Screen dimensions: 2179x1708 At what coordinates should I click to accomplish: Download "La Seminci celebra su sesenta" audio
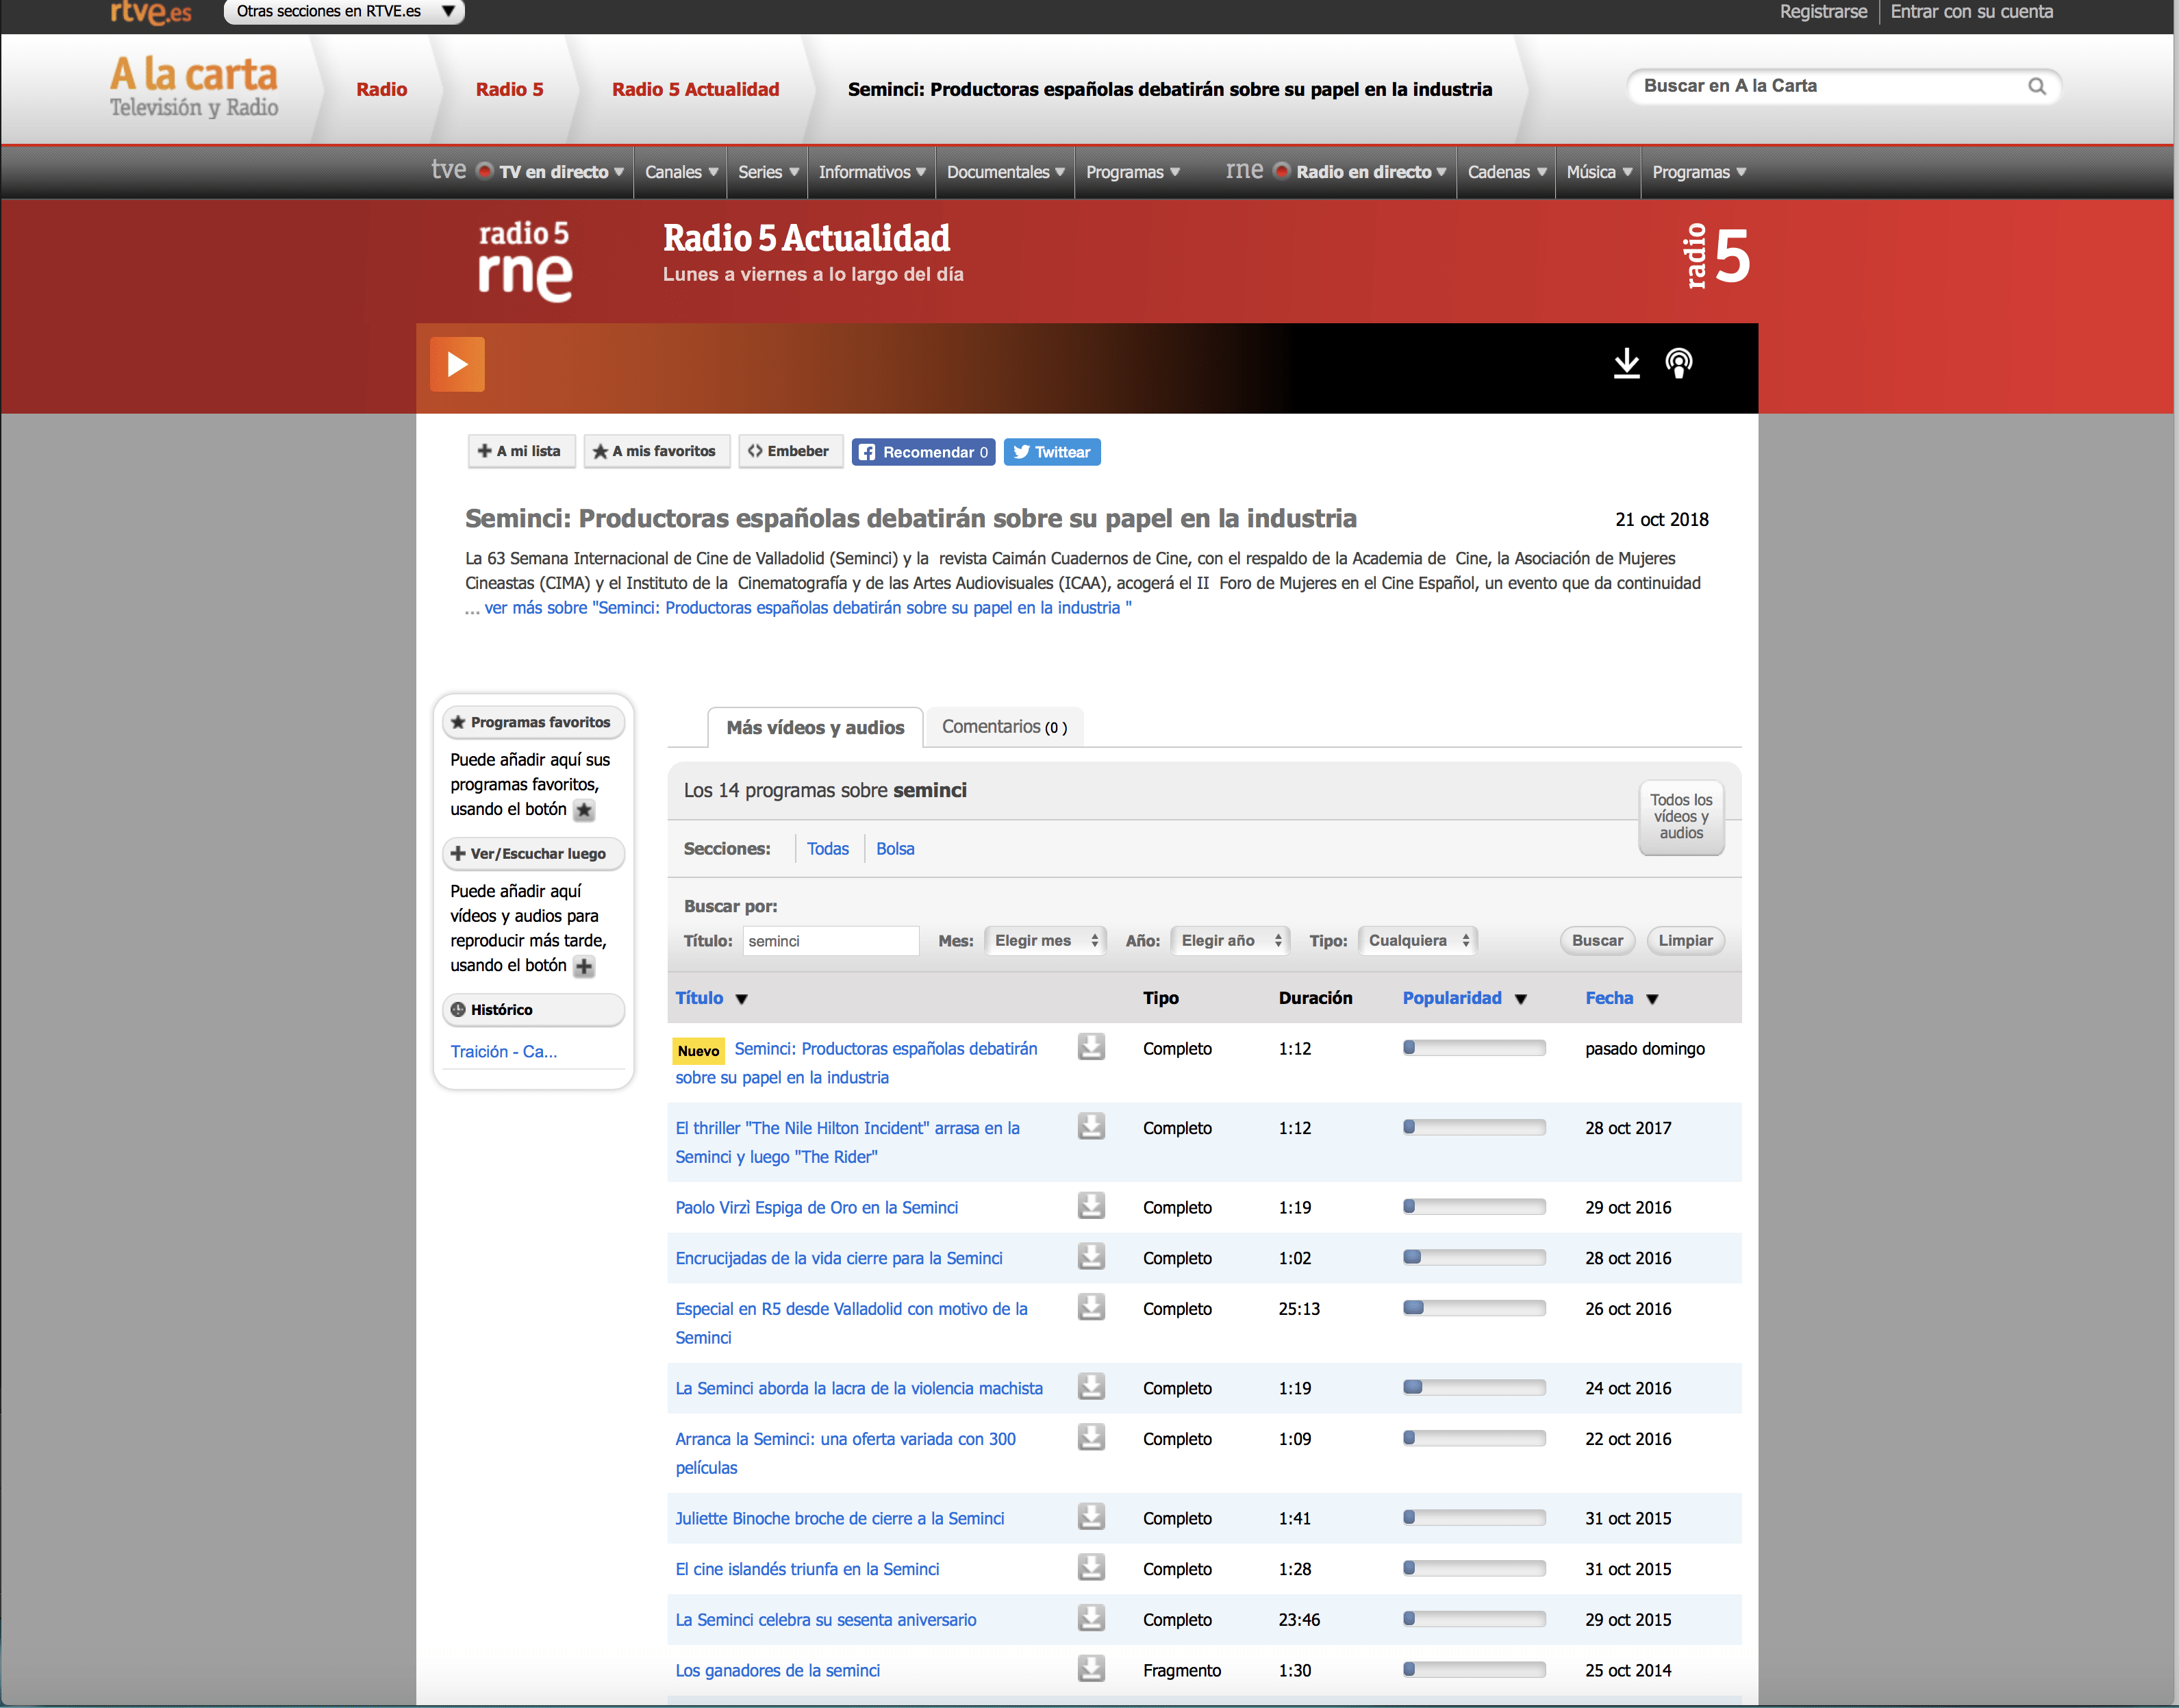click(1091, 1618)
